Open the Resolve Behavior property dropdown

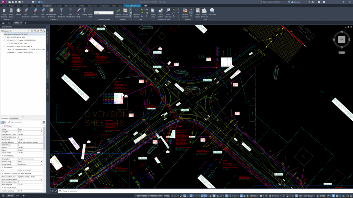click(x=42, y=142)
